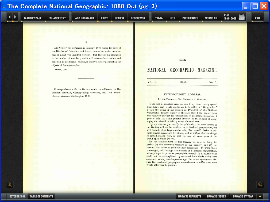Open the window icon in the title bar
270x202 pixels.
[x=4, y=6]
